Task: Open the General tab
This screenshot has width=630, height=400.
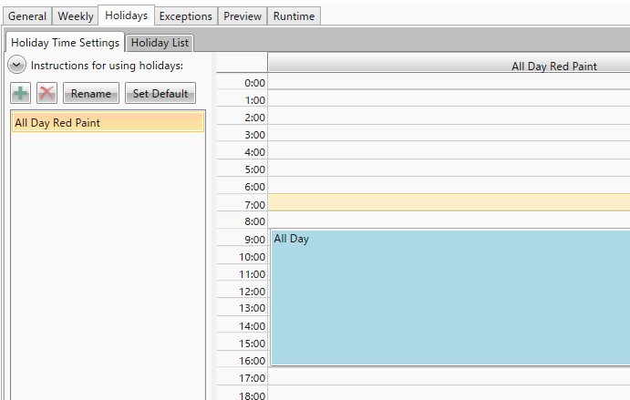Action: coord(27,16)
